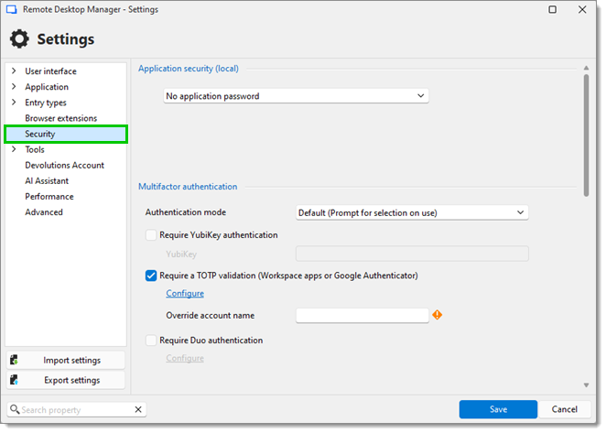Image resolution: width=606 pixels, height=433 pixels.
Task: Expand the Application tree node
Action: click(x=14, y=87)
